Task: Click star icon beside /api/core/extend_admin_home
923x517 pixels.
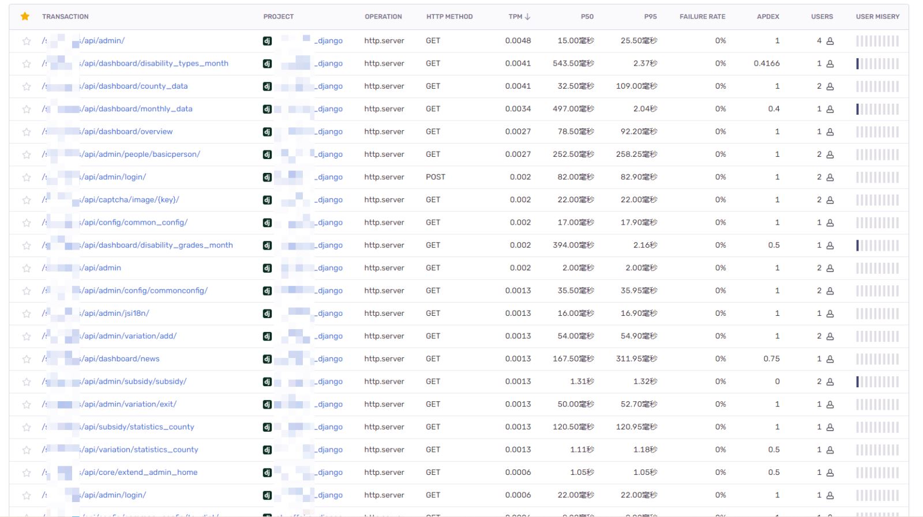Action: click(x=27, y=473)
